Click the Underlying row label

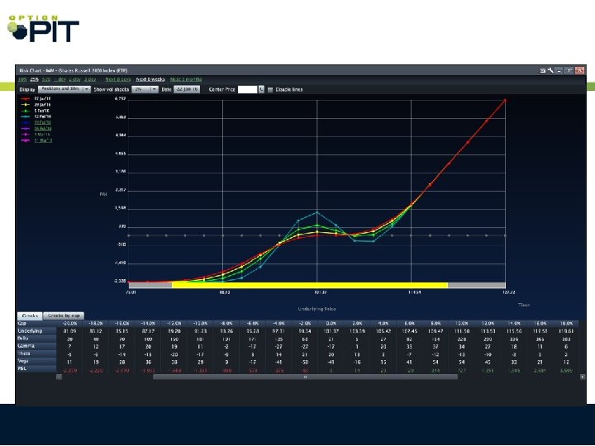point(36,331)
